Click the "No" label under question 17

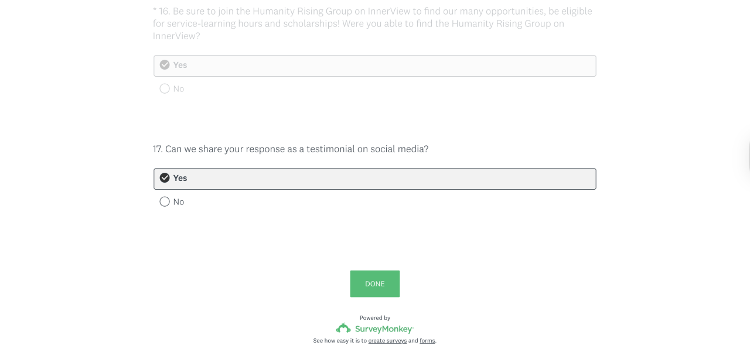(x=179, y=202)
